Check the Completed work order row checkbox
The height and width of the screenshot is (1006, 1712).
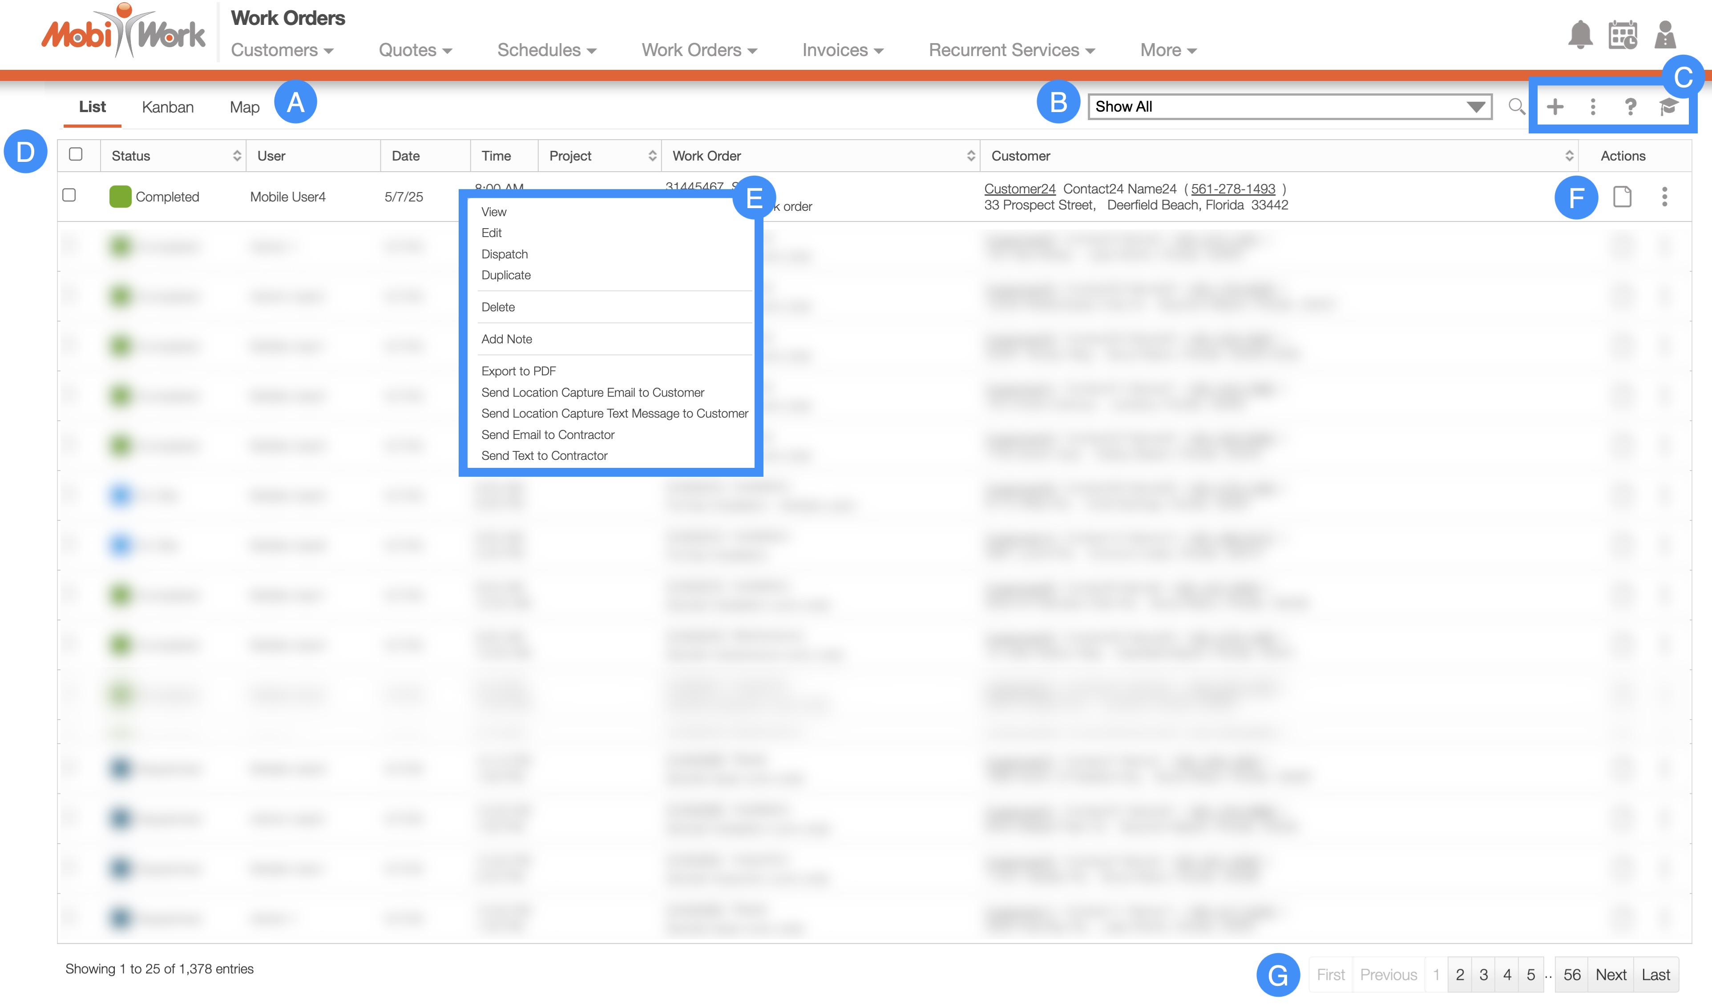(x=69, y=196)
